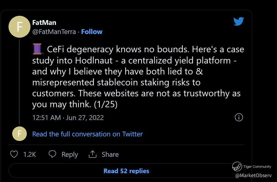Viewport: 277px width, 182px height.
Task: Click the 1.2K likes count
Action: click(30, 154)
